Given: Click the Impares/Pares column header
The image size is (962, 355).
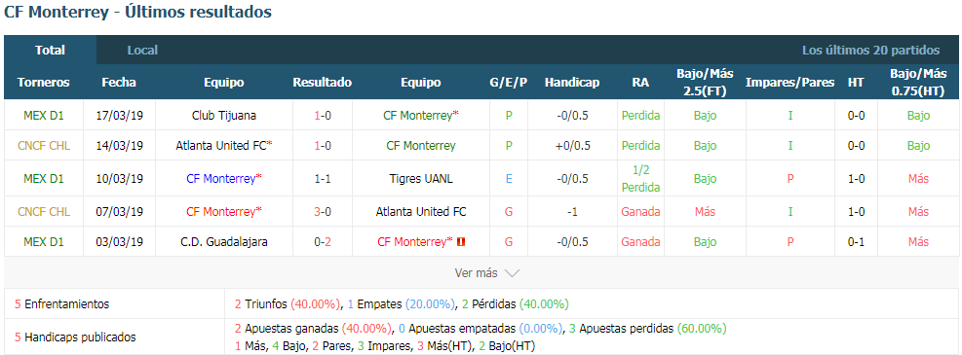Looking at the screenshot, I should (789, 82).
